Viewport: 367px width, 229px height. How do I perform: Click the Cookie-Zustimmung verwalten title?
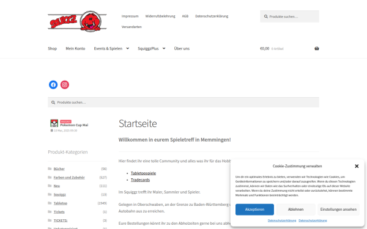pyautogui.click(x=297, y=166)
